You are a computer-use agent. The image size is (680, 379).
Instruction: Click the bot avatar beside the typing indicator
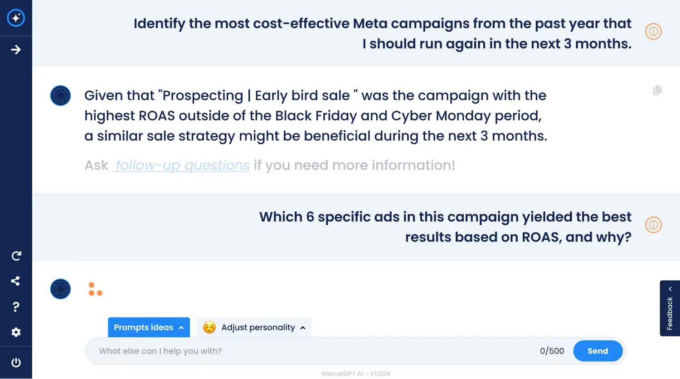(x=60, y=289)
